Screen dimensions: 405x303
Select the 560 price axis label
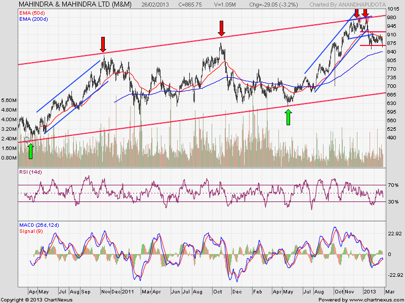[392, 120]
